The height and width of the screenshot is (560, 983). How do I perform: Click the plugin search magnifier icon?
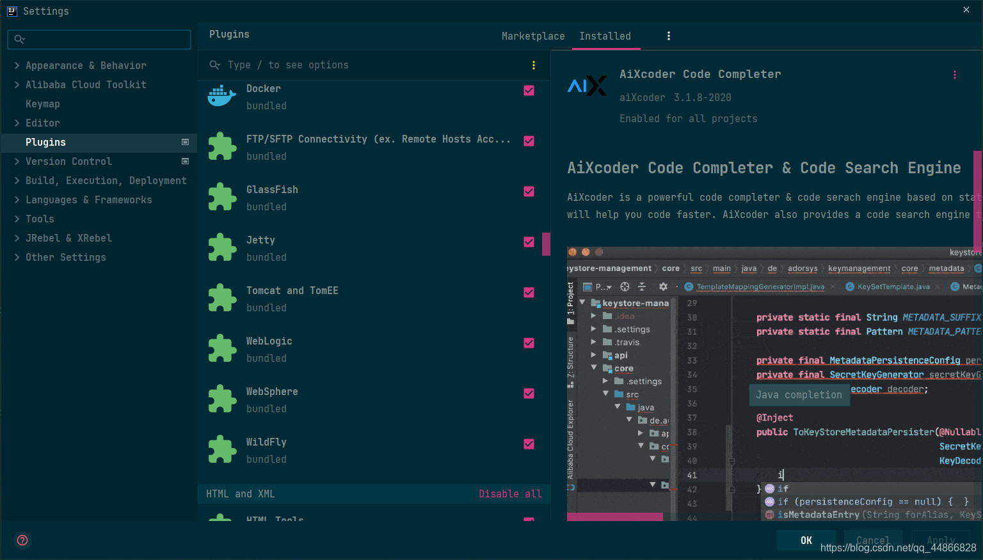pyautogui.click(x=214, y=65)
